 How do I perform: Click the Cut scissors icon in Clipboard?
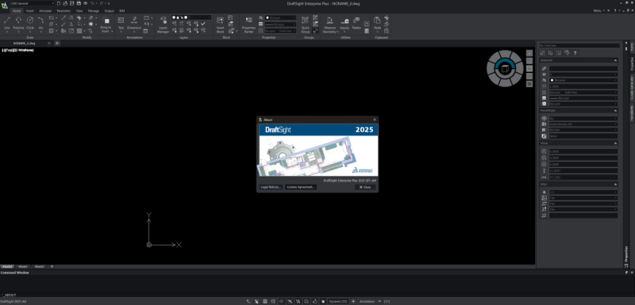click(x=387, y=17)
